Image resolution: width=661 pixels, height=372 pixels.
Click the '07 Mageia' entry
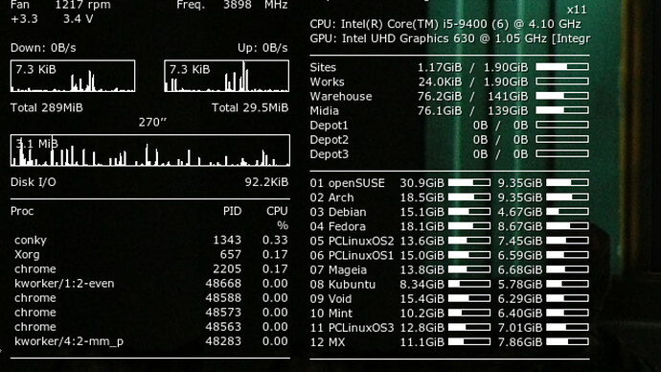click(x=338, y=270)
